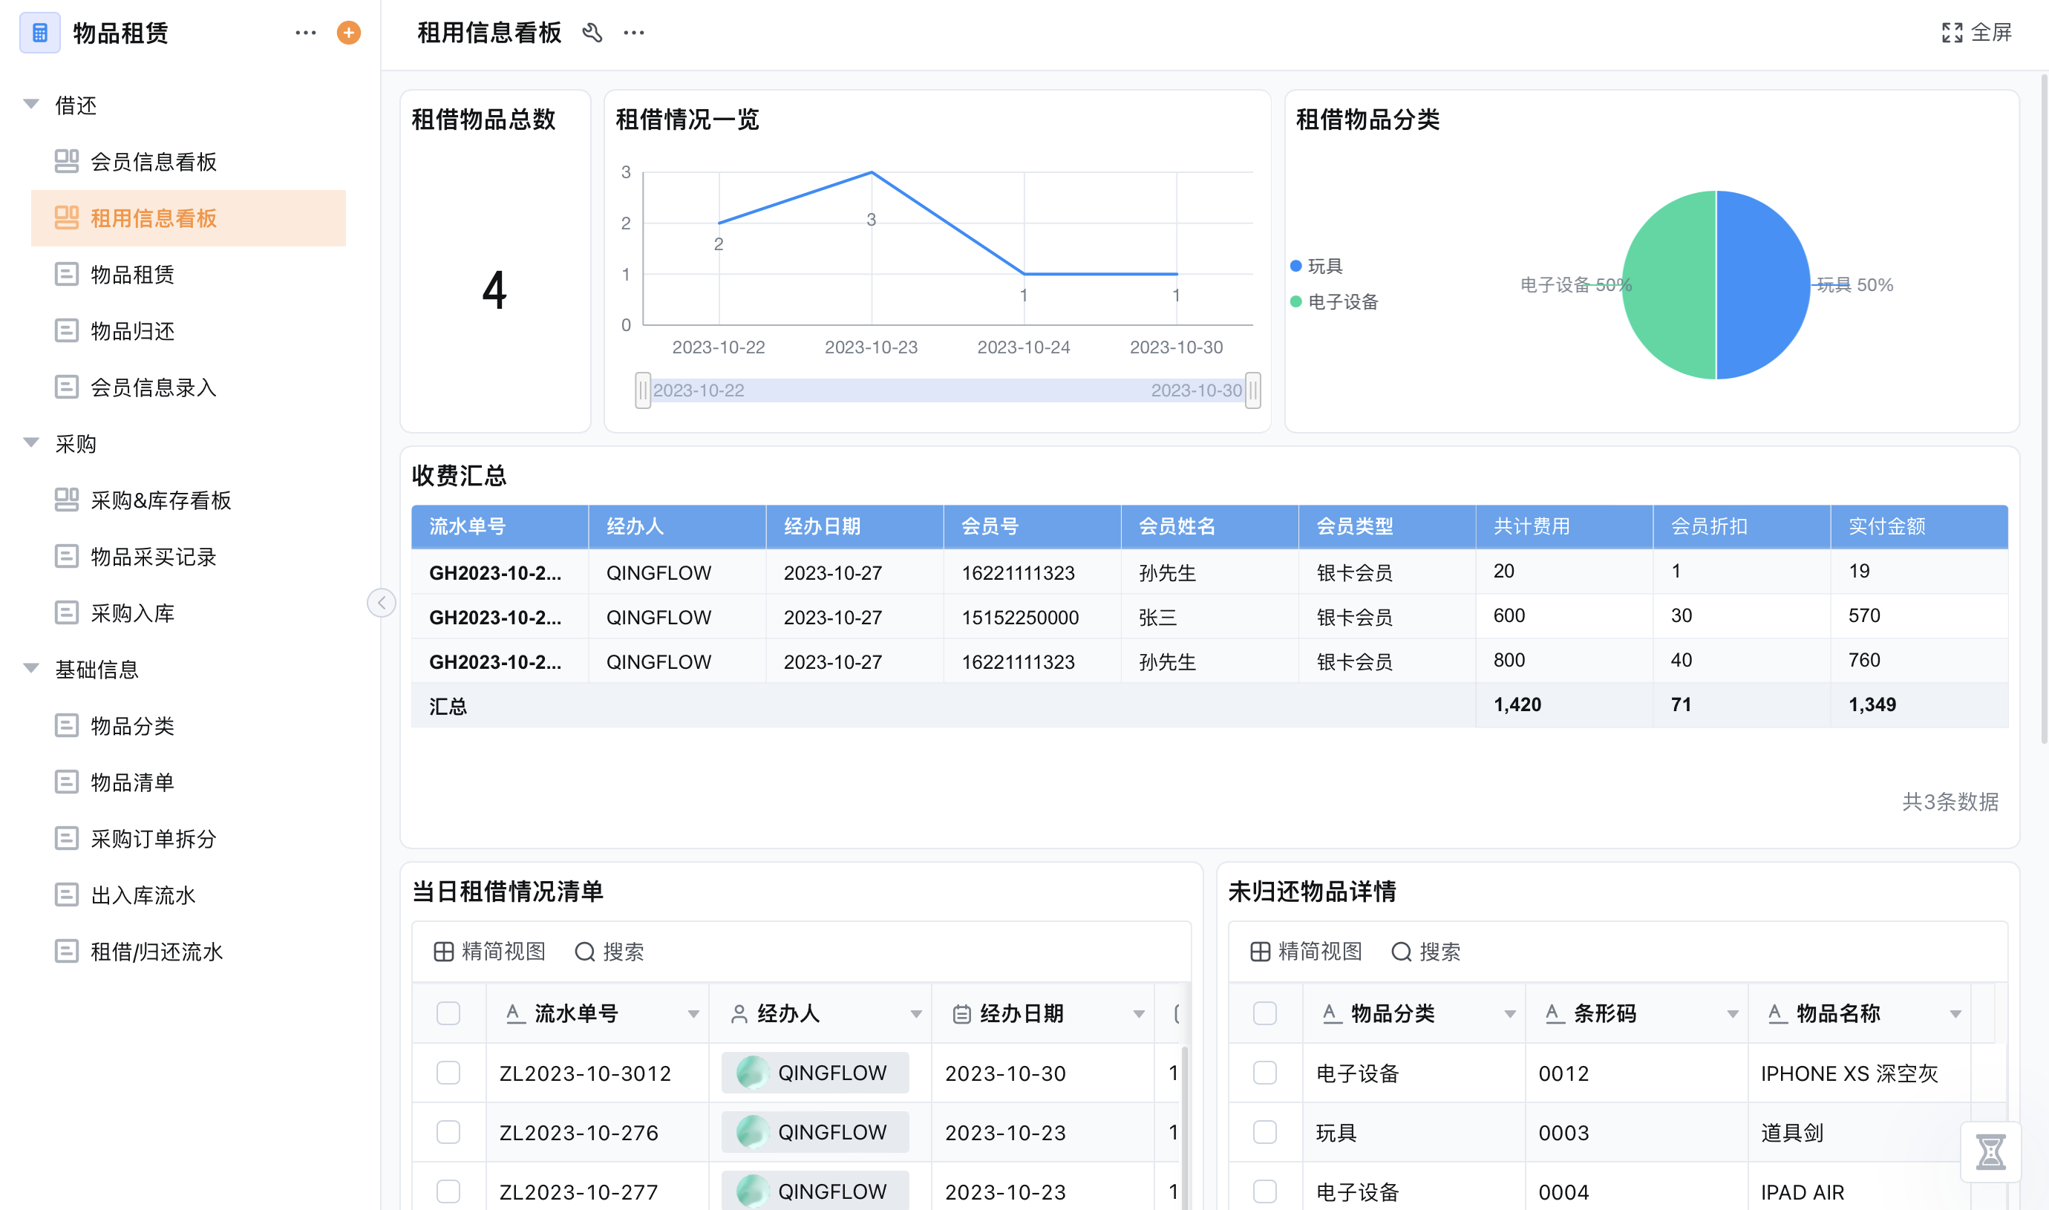Toggle select-all checkbox in 未归还物品详情 header

click(1264, 1013)
